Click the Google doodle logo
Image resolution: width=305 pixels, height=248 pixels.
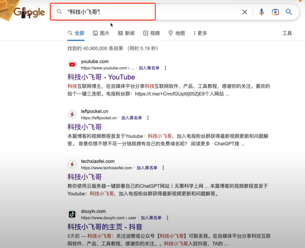click(x=29, y=12)
